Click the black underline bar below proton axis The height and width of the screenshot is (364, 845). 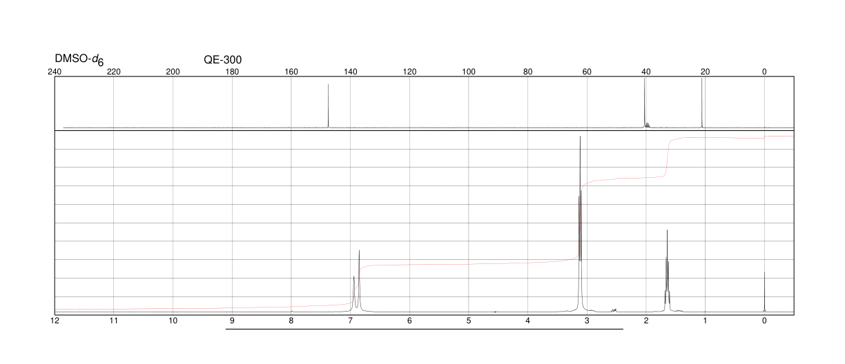coord(424,329)
